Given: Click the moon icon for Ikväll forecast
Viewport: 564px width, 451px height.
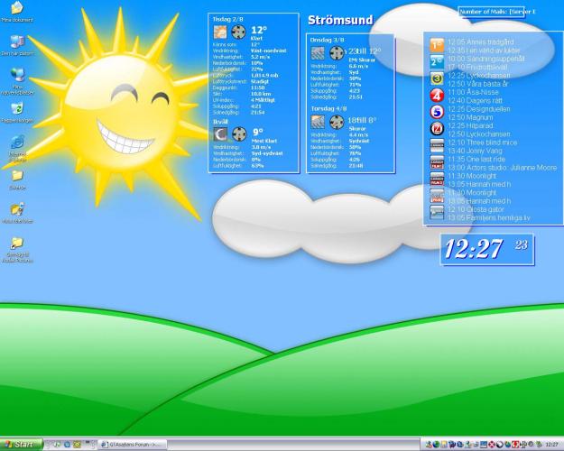Looking at the screenshot, I should point(219,133).
